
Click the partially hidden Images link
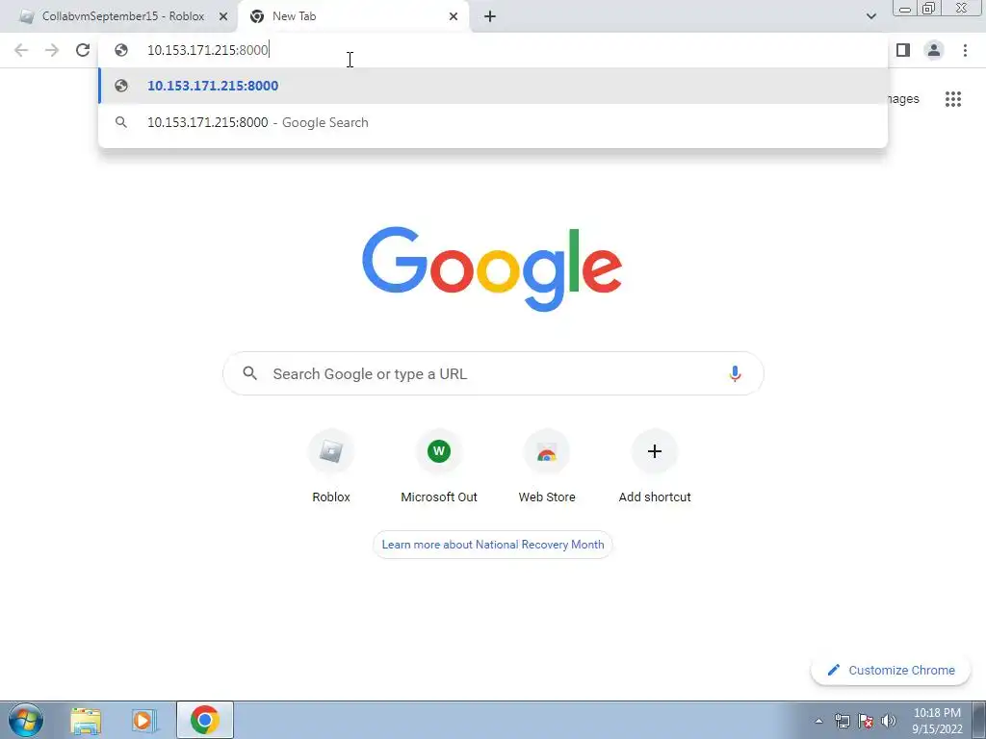pos(903,99)
